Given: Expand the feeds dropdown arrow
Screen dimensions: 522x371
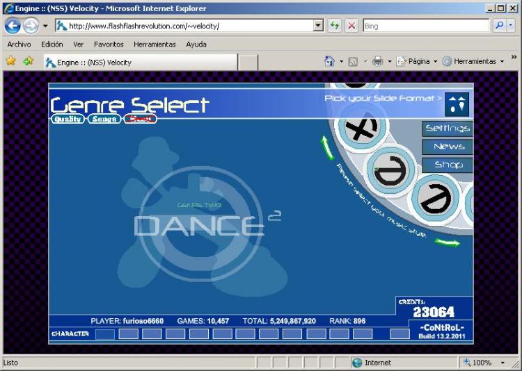Looking at the screenshot, I should pyautogui.click(x=365, y=62).
